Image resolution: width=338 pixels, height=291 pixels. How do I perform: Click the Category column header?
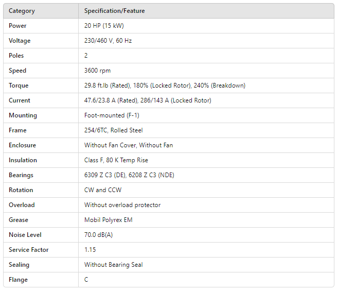click(x=22, y=11)
